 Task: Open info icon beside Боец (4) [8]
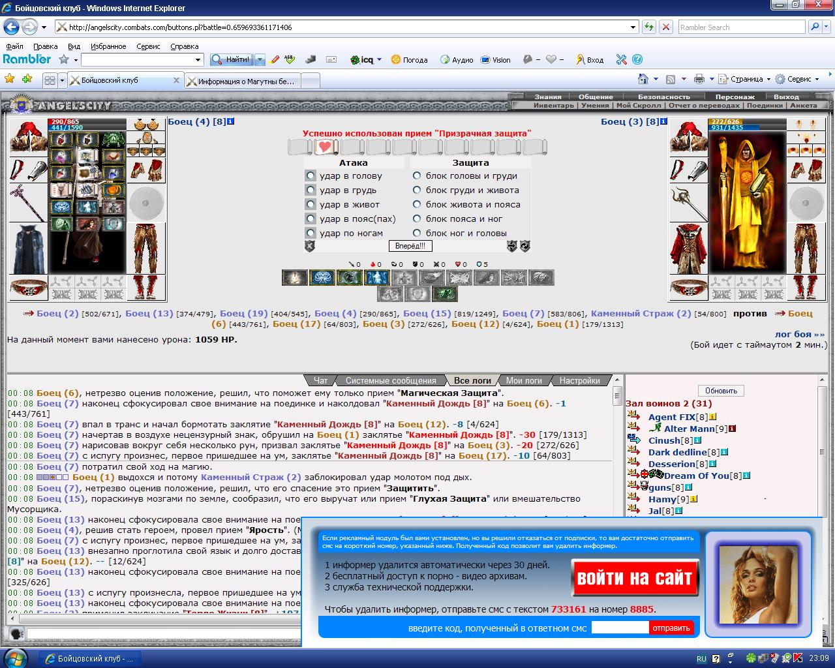(231, 121)
